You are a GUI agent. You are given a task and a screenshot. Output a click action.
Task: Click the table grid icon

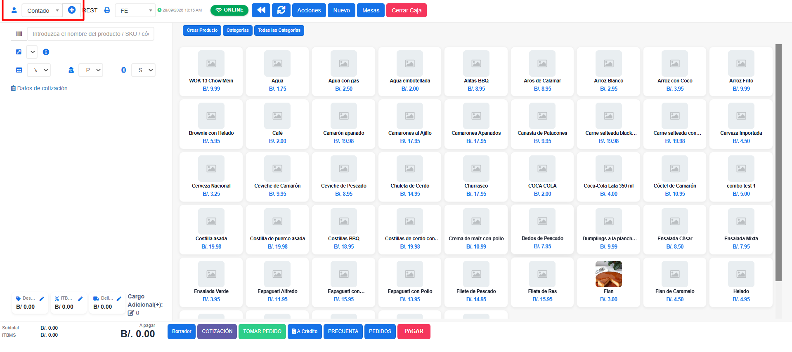tap(19, 70)
